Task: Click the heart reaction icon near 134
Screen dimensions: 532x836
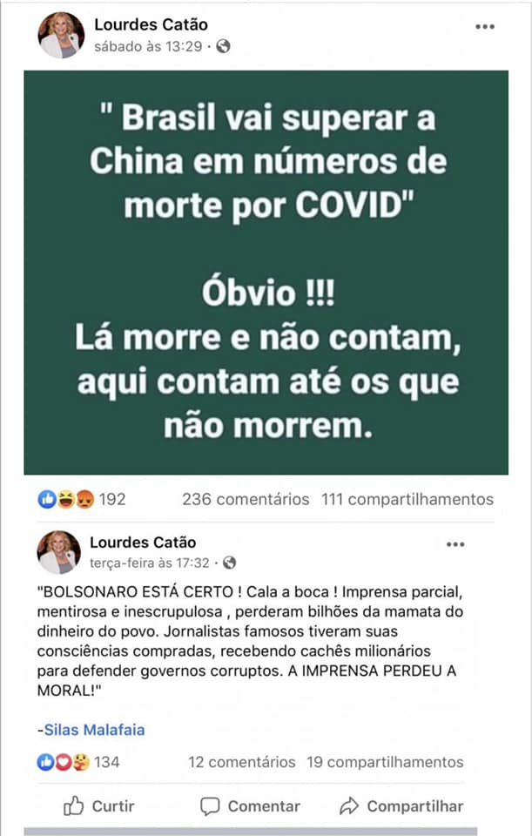Action: (x=64, y=763)
